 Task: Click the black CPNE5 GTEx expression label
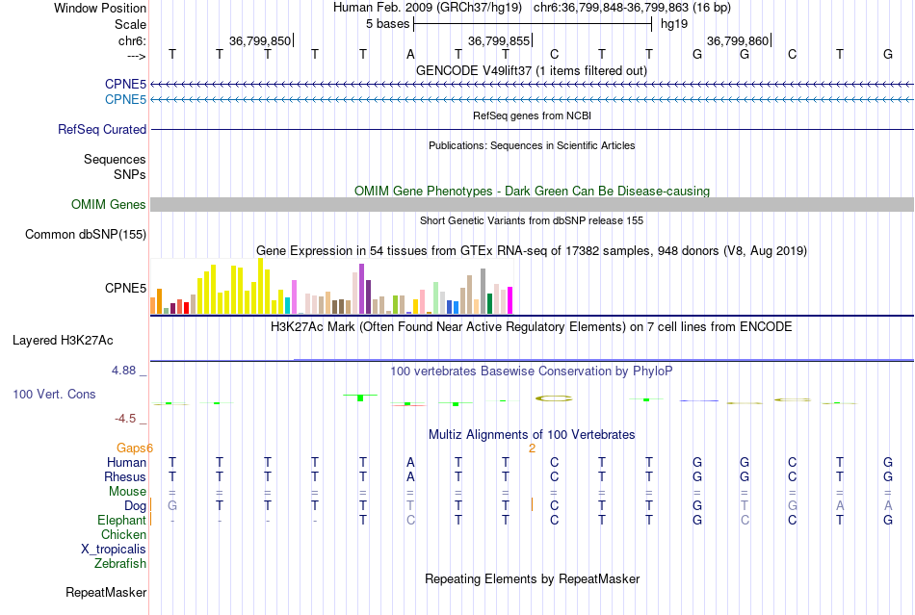click(x=125, y=288)
